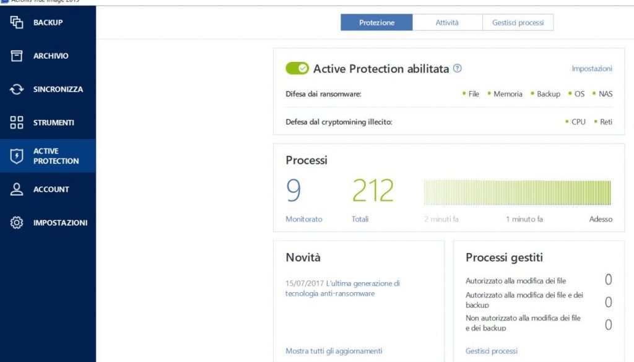Click the Reti cryptomining indicator

pos(603,122)
